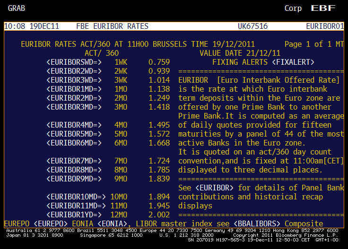Open the <EURIBOR7MD=> ticker link

[x=74, y=161]
